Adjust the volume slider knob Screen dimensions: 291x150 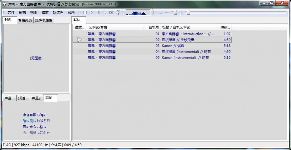(x=175, y=12)
